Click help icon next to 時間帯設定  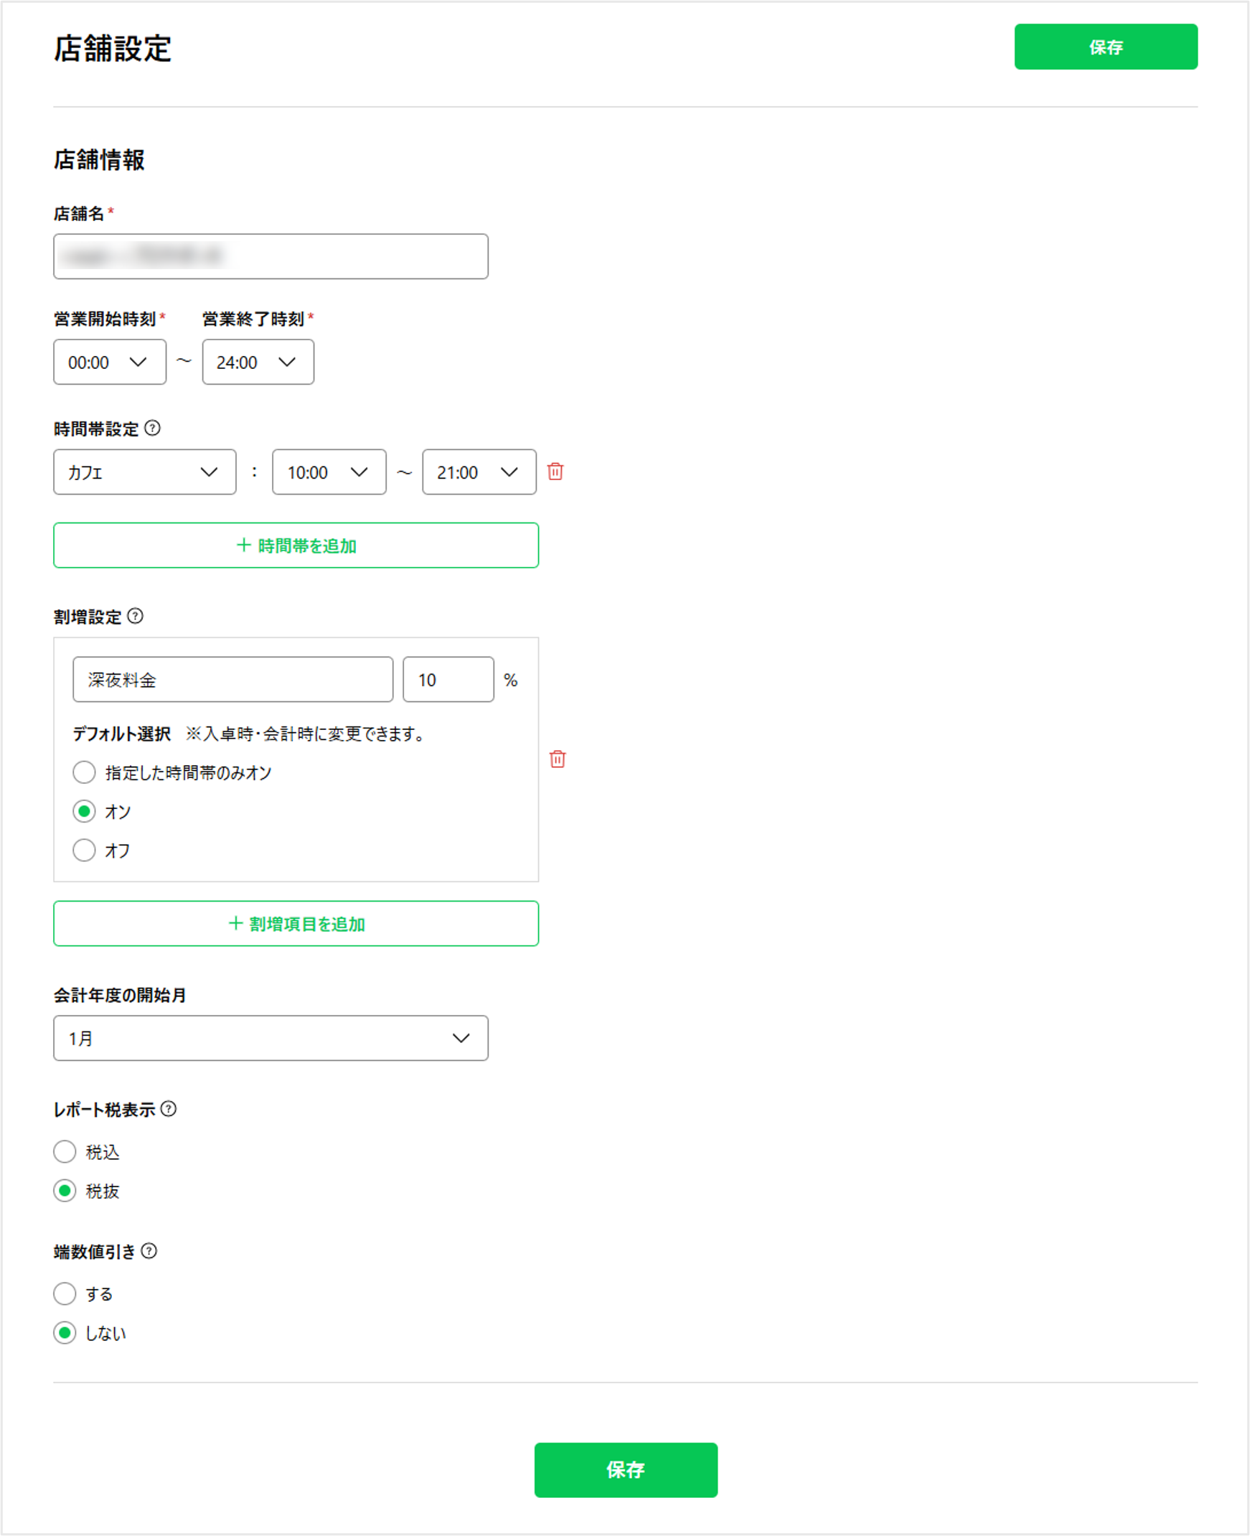click(152, 429)
